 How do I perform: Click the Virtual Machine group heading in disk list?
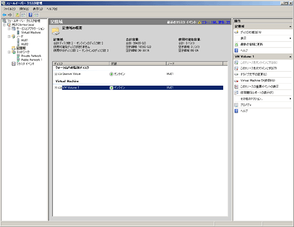[67, 81]
